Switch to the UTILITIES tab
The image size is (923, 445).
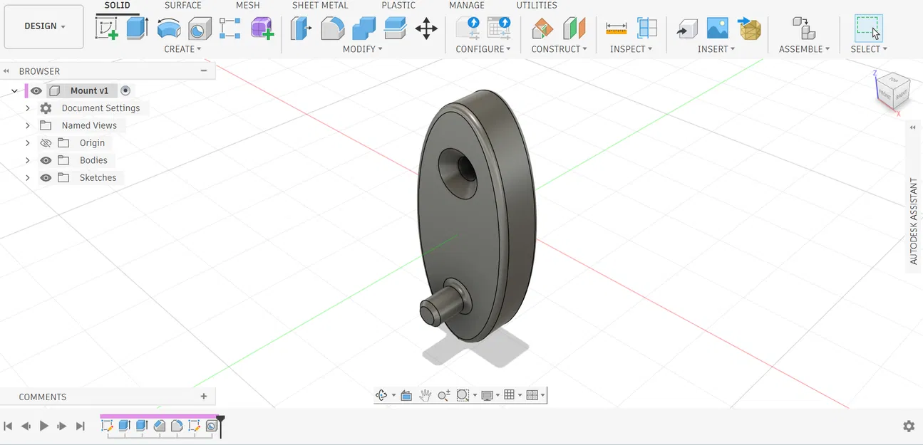point(537,6)
